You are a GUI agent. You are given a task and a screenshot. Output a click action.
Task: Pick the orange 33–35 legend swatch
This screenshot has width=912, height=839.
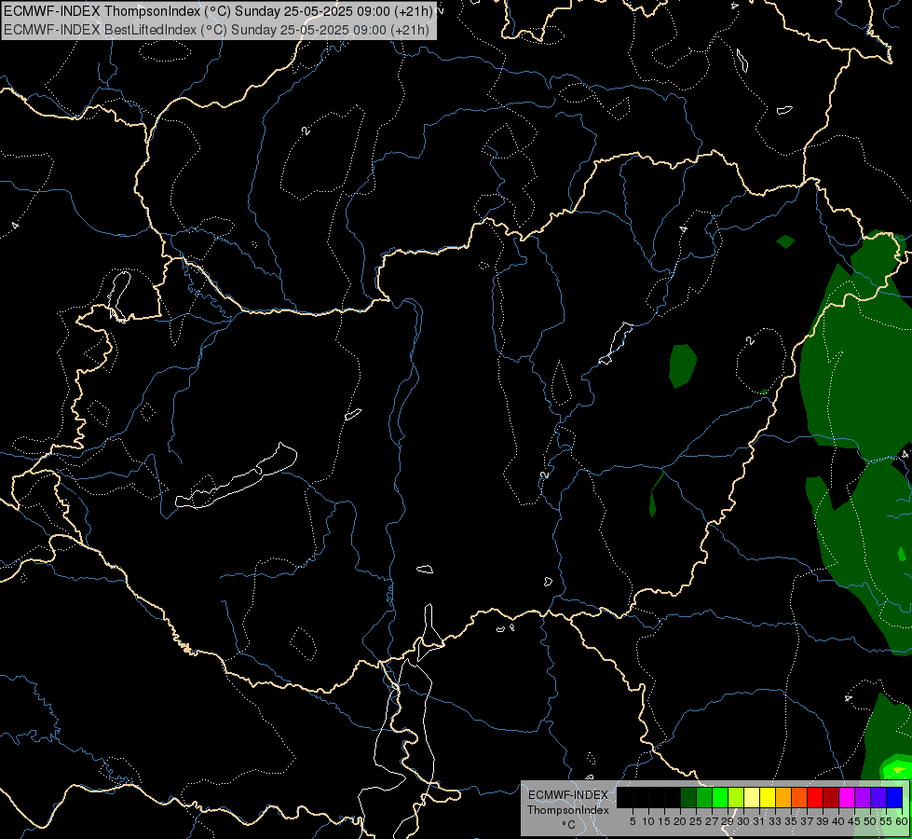click(783, 797)
